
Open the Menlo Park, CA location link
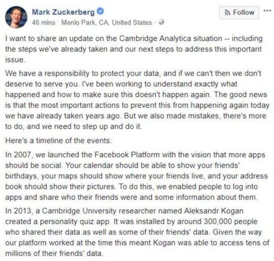click(x=107, y=23)
